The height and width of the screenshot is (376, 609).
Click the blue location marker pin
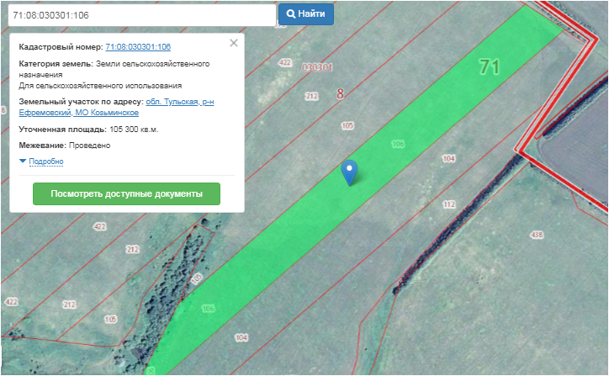click(349, 171)
